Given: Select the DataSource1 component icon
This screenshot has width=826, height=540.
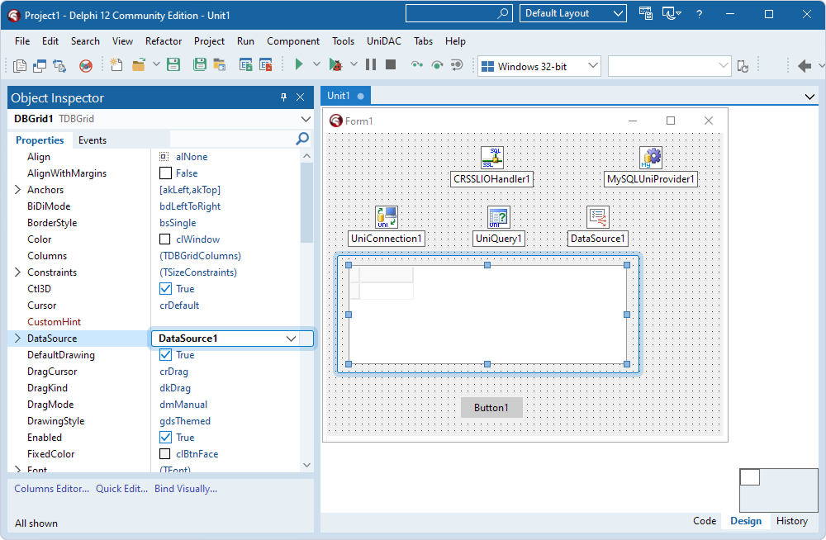Looking at the screenshot, I should 598,216.
